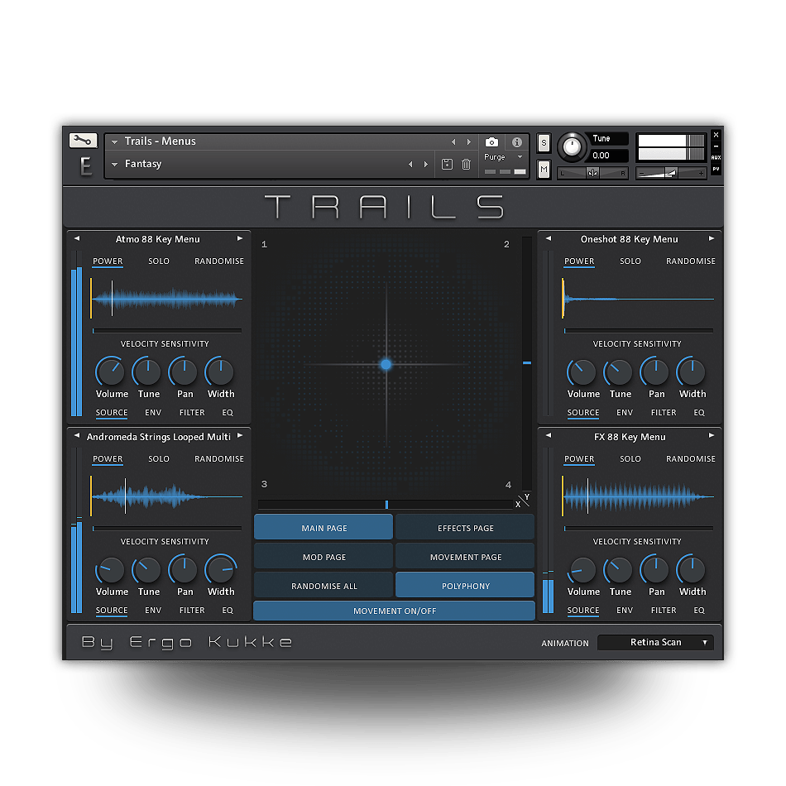
Task: Click RANDOMISE on the Andromeda Strings layer
Action: (x=219, y=459)
